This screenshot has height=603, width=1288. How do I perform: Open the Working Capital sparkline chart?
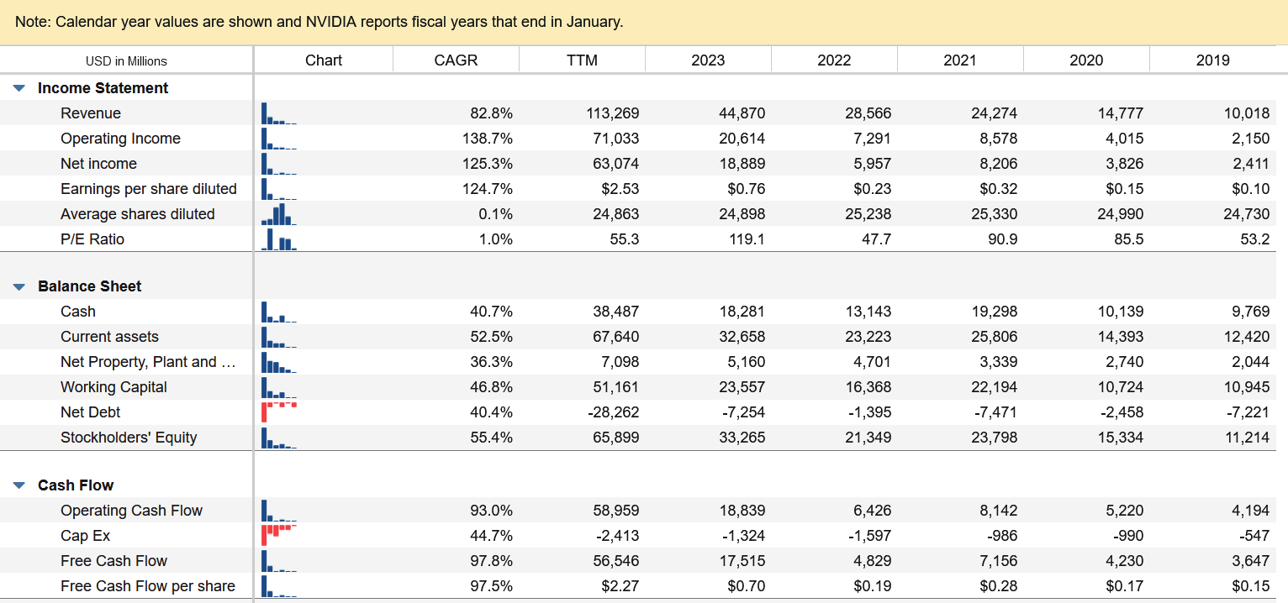(279, 387)
